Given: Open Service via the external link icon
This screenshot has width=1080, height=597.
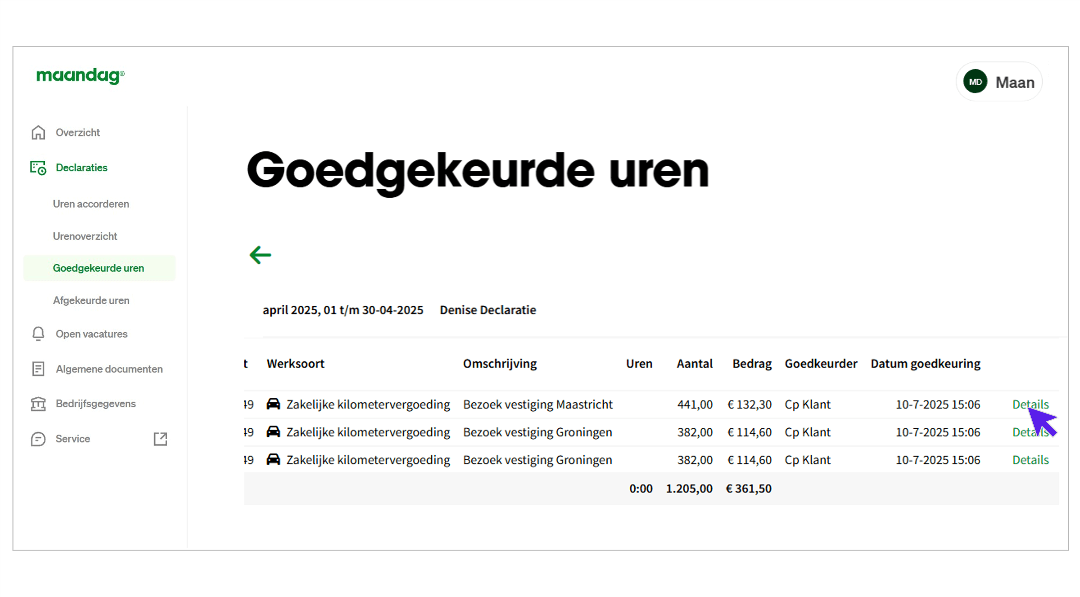Looking at the screenshot, I should [x=160, y=439].
